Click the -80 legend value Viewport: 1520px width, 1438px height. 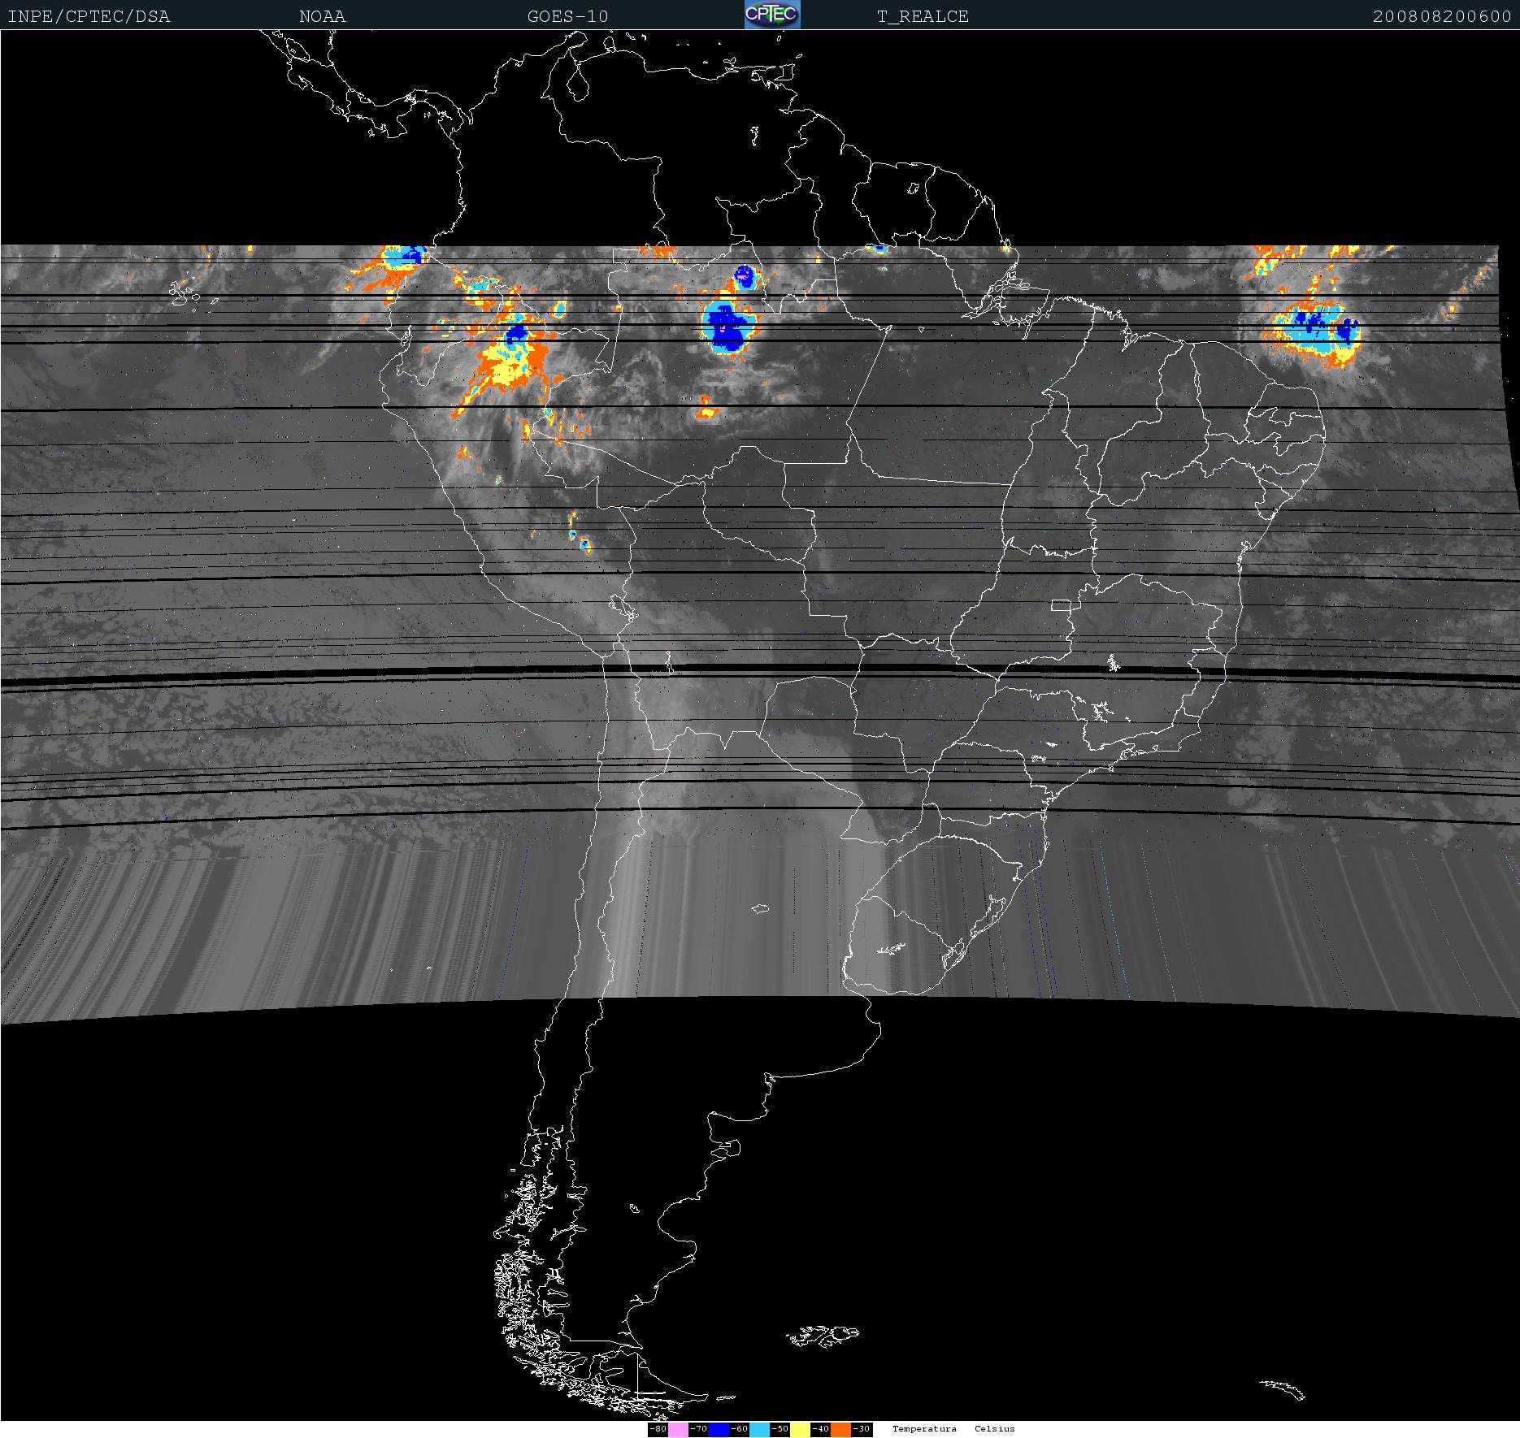pos(658,1429)
